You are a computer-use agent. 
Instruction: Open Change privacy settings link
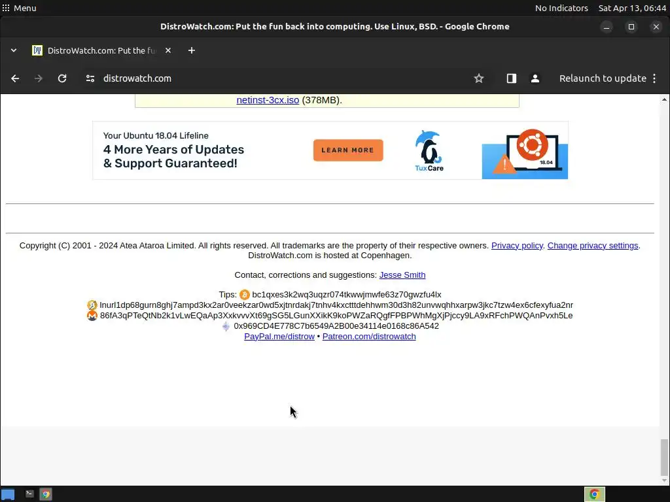[x=593, y=246]
